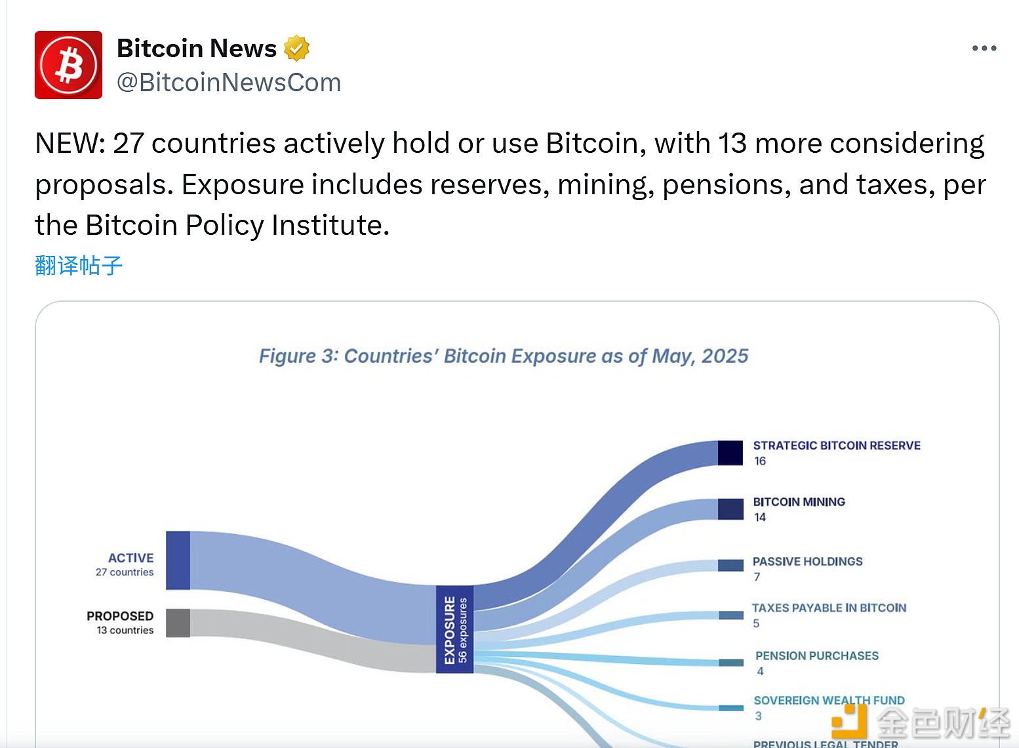Screen dimensions: 1019x748
Task: Click the PROPOSED gray node block
Action: [178, 623]
